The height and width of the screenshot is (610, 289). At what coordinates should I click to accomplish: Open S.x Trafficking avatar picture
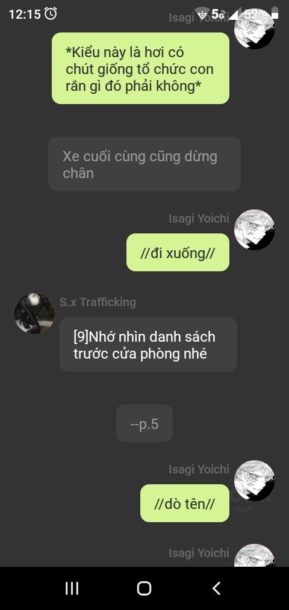pyautogui.click(x=34, y=313)
